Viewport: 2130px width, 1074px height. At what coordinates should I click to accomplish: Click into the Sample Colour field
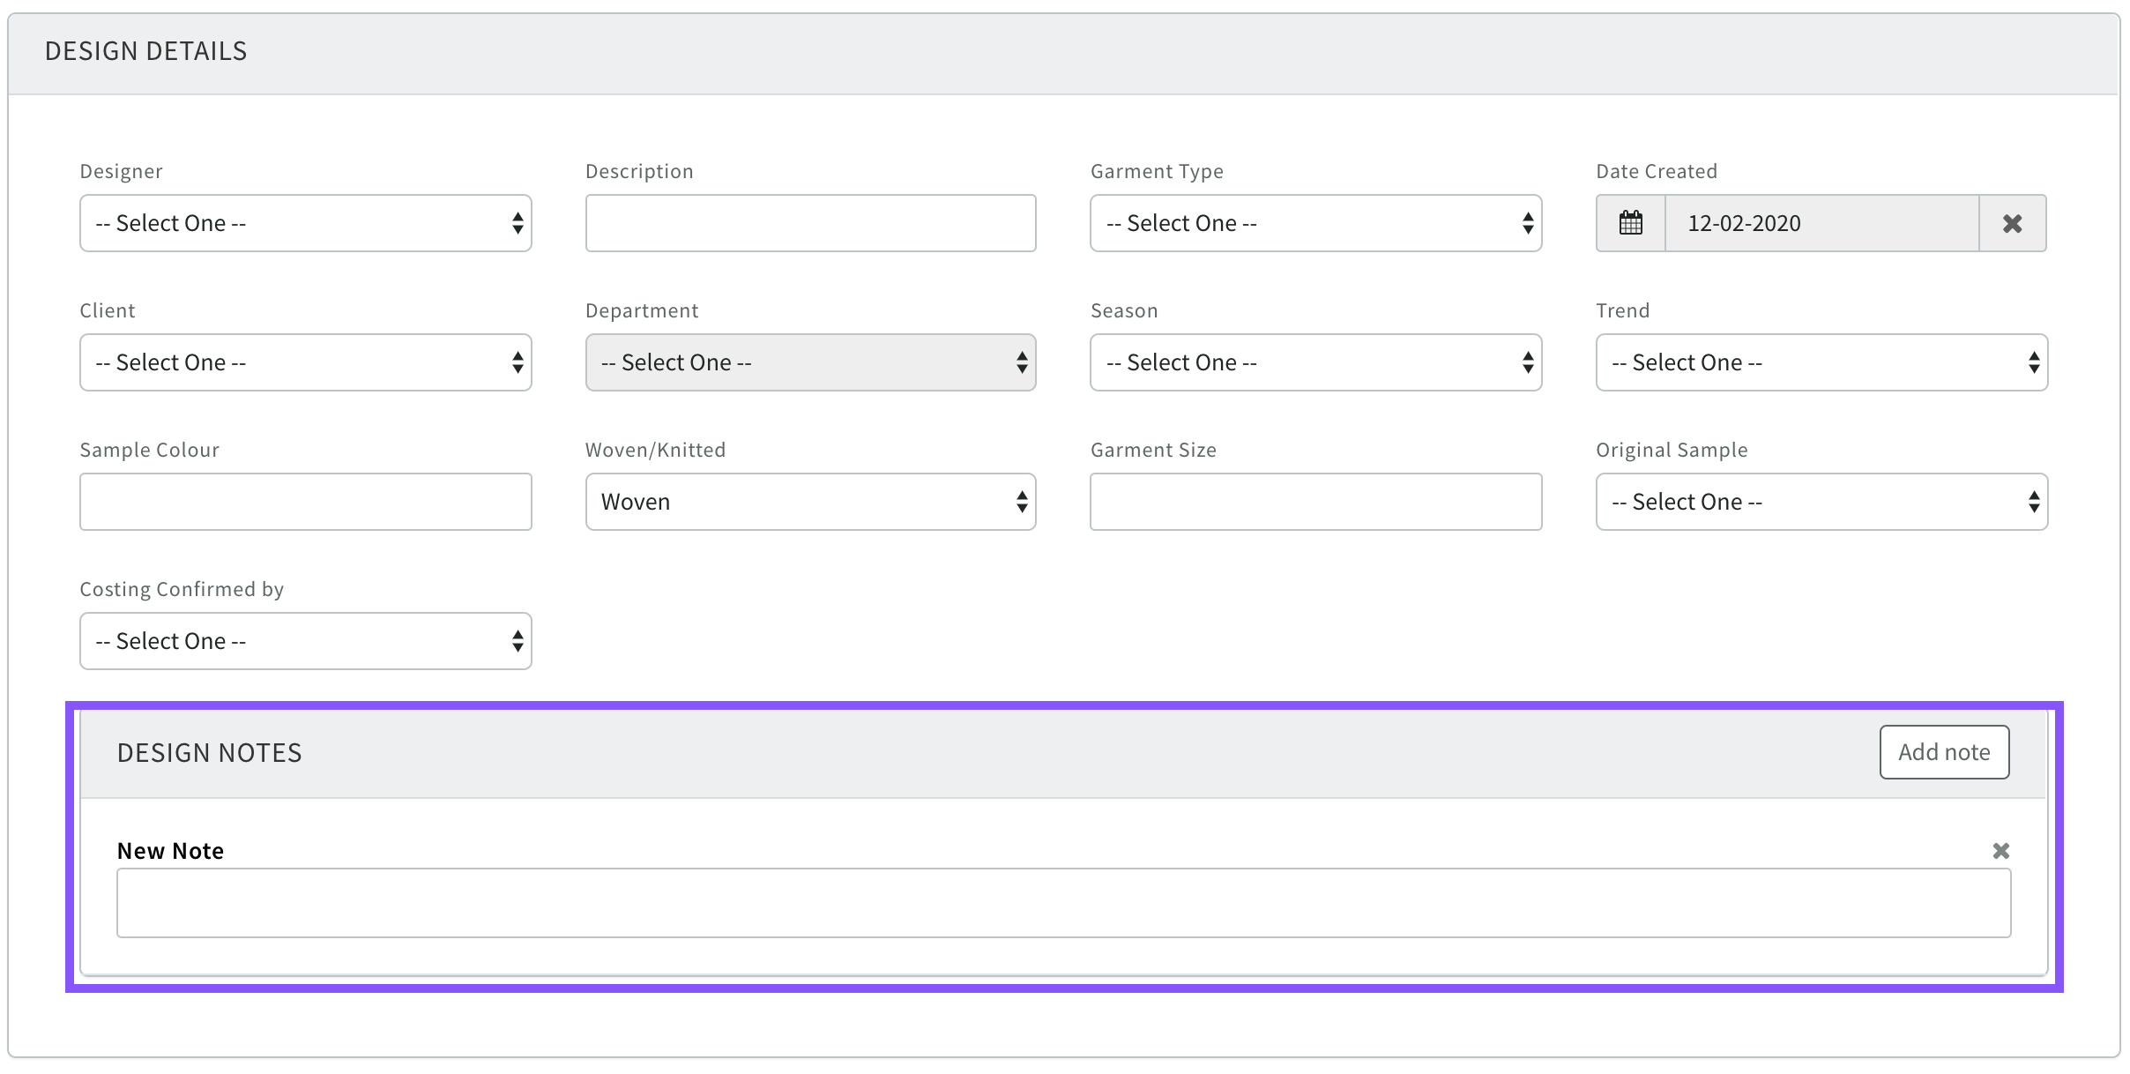coord(305,502)
